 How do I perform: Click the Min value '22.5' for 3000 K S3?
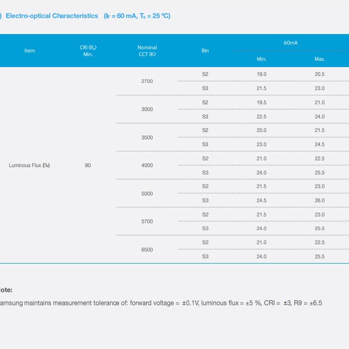pos(261,117)
